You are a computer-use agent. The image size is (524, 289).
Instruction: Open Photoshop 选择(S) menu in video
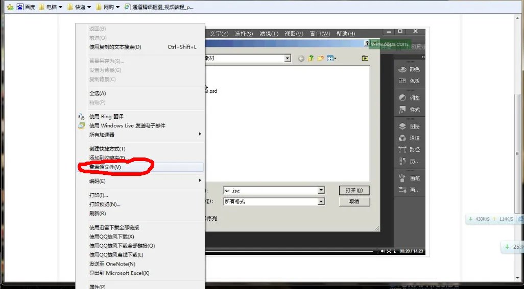click(x=244, y=34)
